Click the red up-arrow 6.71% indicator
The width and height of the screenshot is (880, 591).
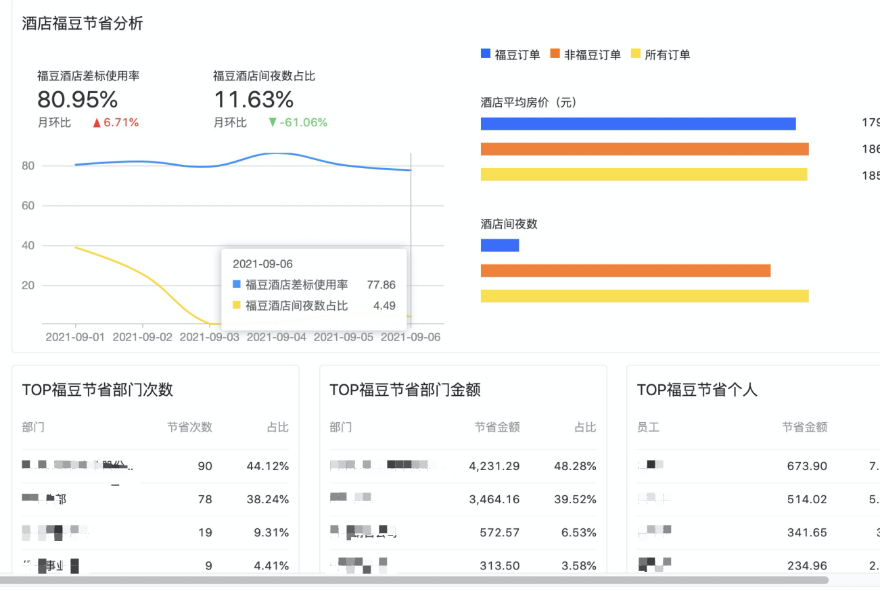(x=116, y=122)
